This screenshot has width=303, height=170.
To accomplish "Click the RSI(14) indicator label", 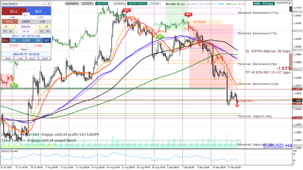I will [x=9, y=151].
